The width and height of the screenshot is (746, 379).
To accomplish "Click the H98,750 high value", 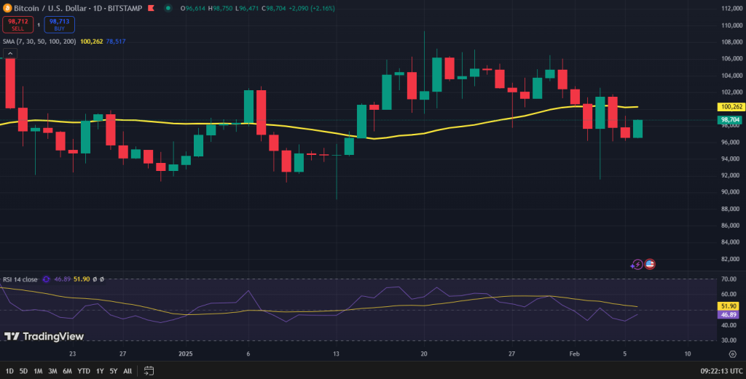I will coord(220,8).
